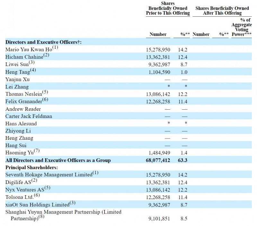
Task: Click the Yanjun Xu name cell
Action: tap(18, 79)
